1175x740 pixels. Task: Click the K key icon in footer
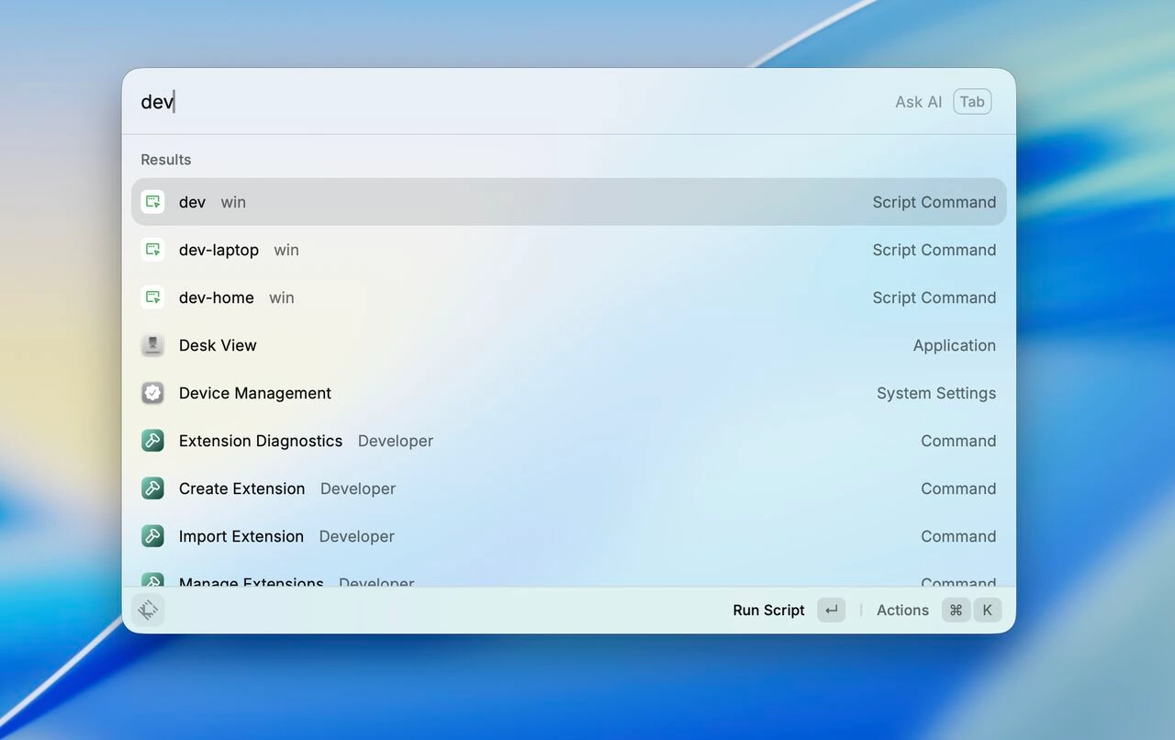[x=988, y=610]
